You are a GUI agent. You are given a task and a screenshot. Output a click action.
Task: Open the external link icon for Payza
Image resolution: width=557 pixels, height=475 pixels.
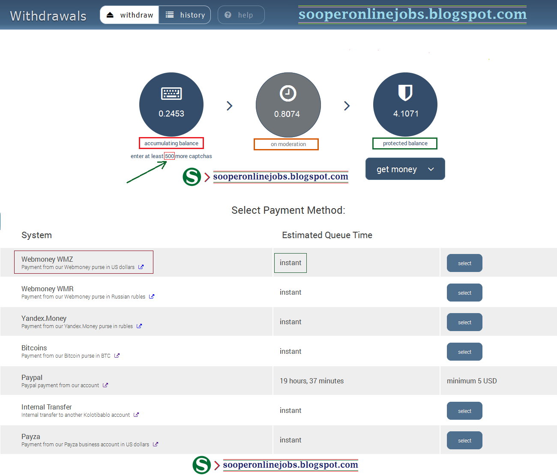[156, 444]
